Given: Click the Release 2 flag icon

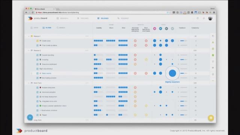Looking at the screenshot, I should pos(31,50).
